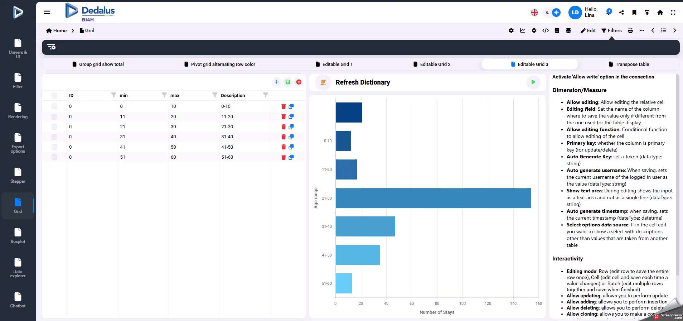Open filter for the min column
This screenshot has height=321, width=683.
[x=164, y=95]
